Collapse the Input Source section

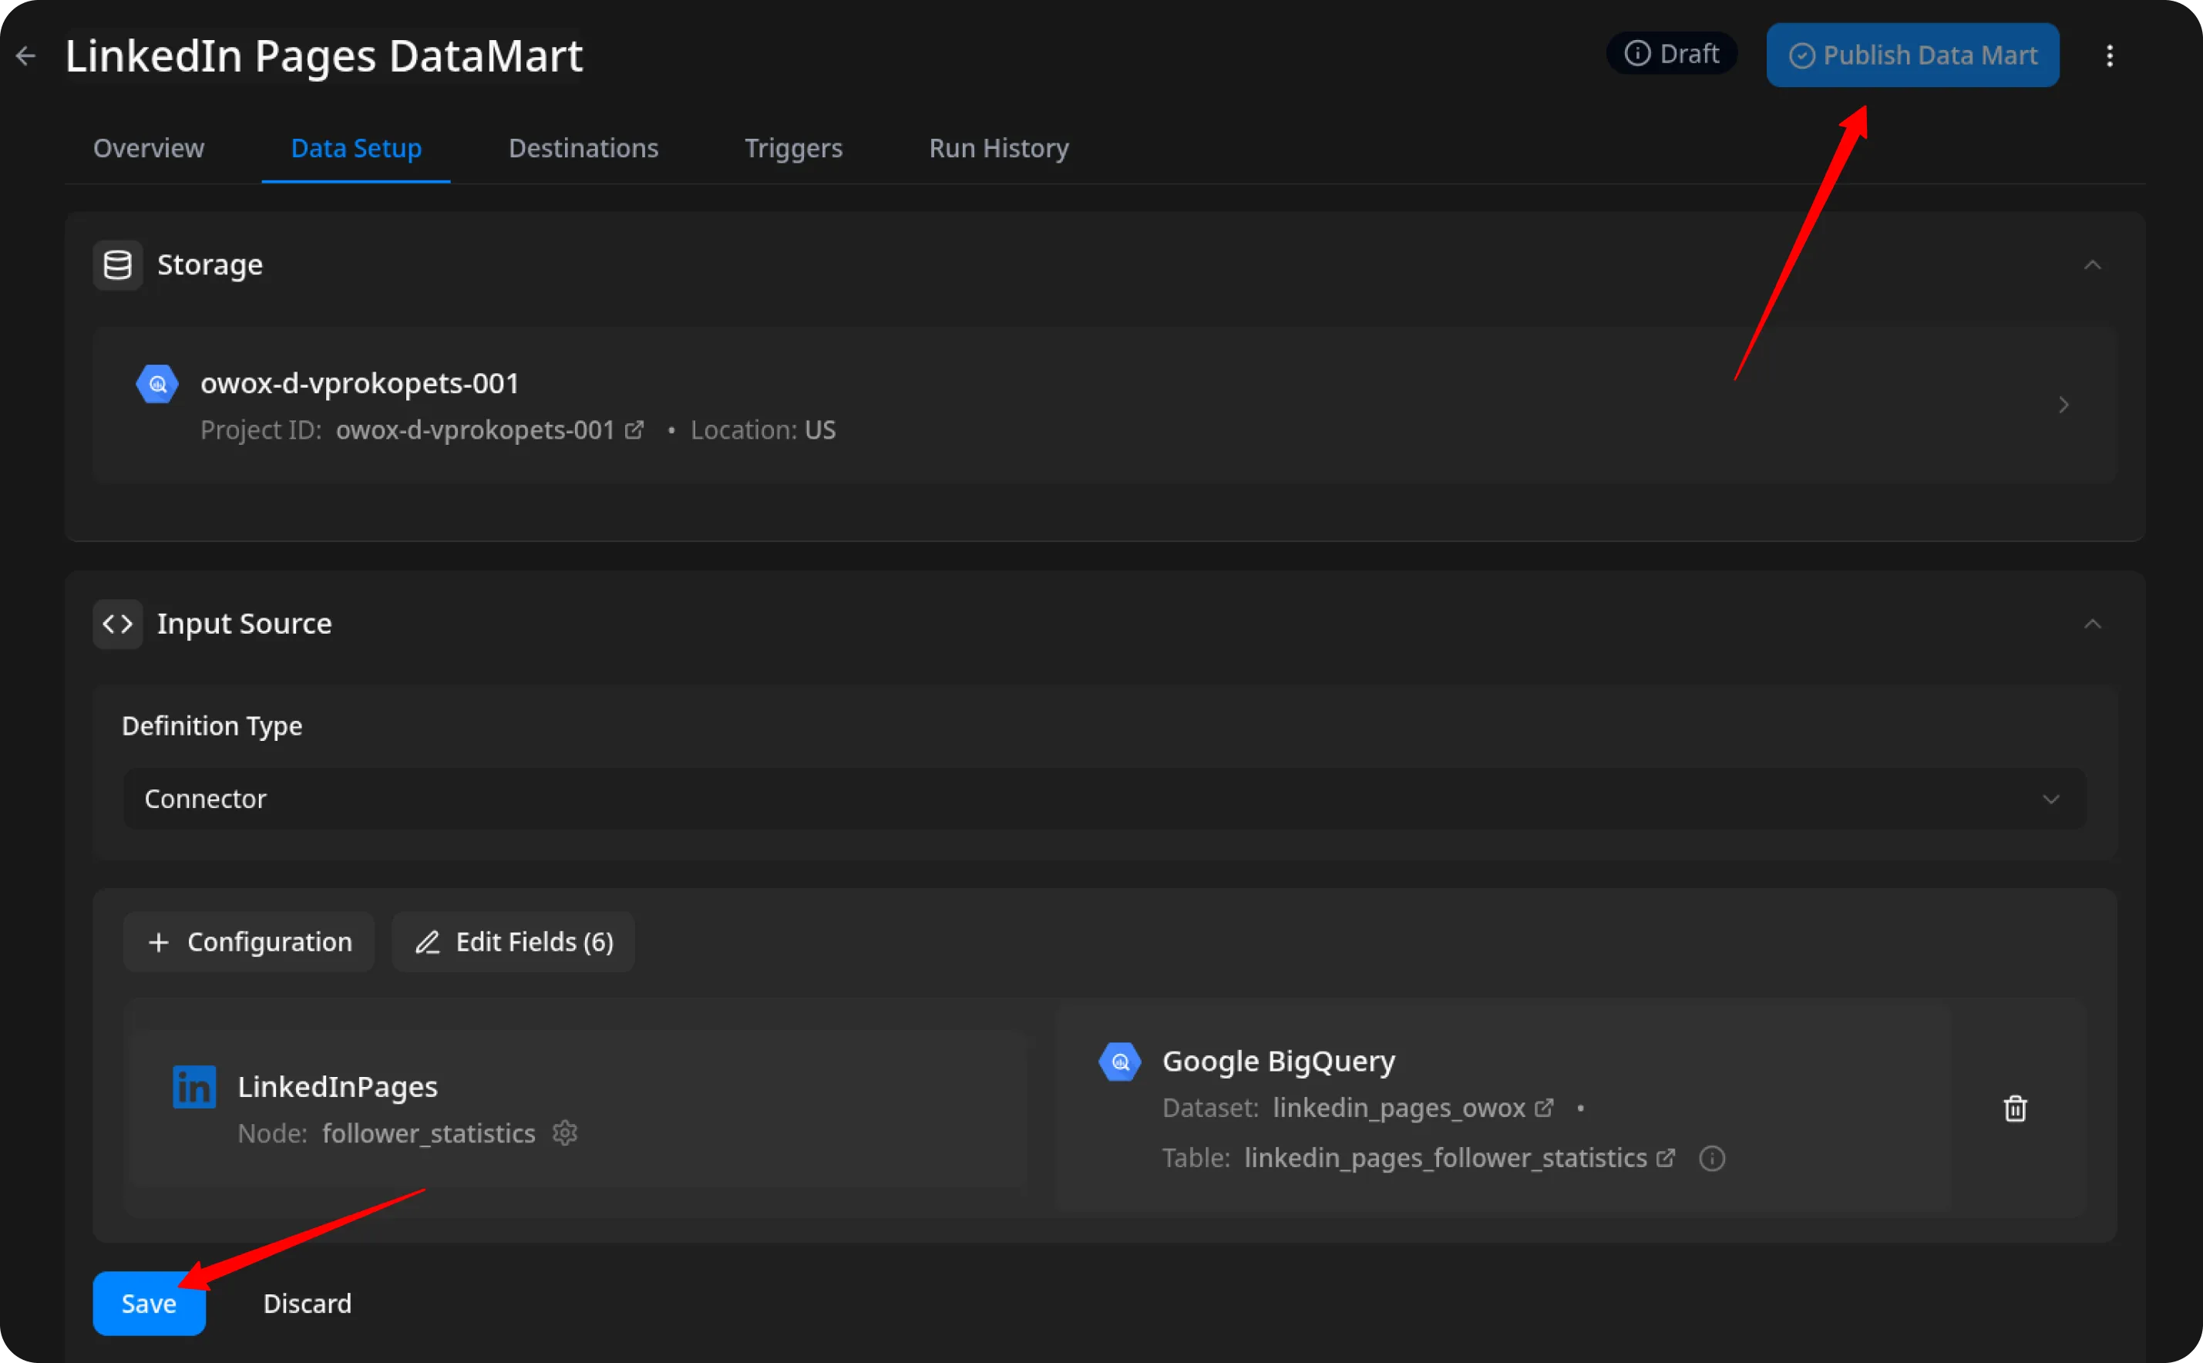pos(2092,624)
